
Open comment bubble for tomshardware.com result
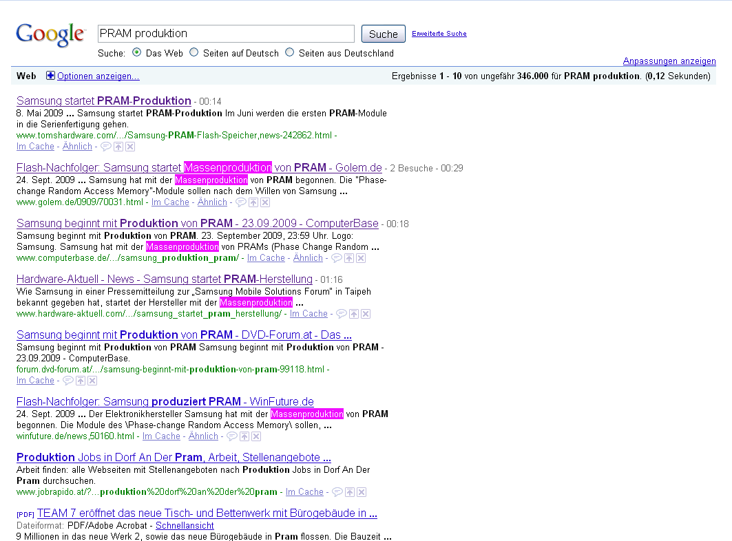[x=106, y=147]
